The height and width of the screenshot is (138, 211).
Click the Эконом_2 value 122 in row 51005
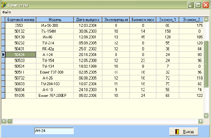tap(191, 96)
